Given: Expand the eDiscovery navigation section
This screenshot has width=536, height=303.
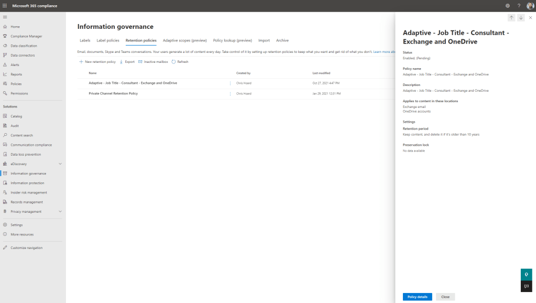Looking at the screenshot, I should [60, 164].
